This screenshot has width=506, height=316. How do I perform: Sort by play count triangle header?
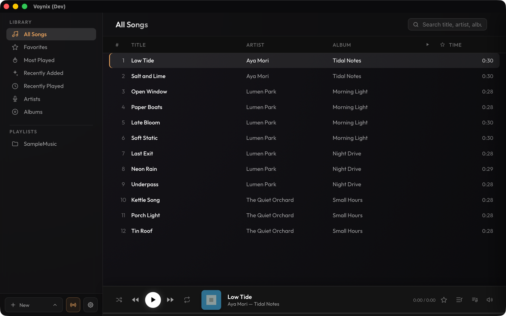[x=428, y=45]
